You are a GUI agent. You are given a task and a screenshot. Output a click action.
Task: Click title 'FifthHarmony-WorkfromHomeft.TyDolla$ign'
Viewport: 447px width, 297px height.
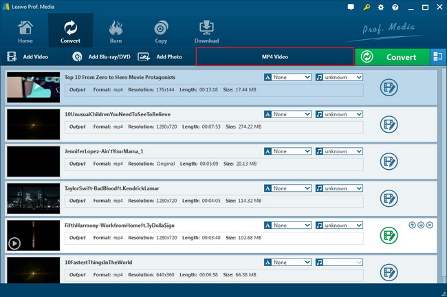(119, 225)
